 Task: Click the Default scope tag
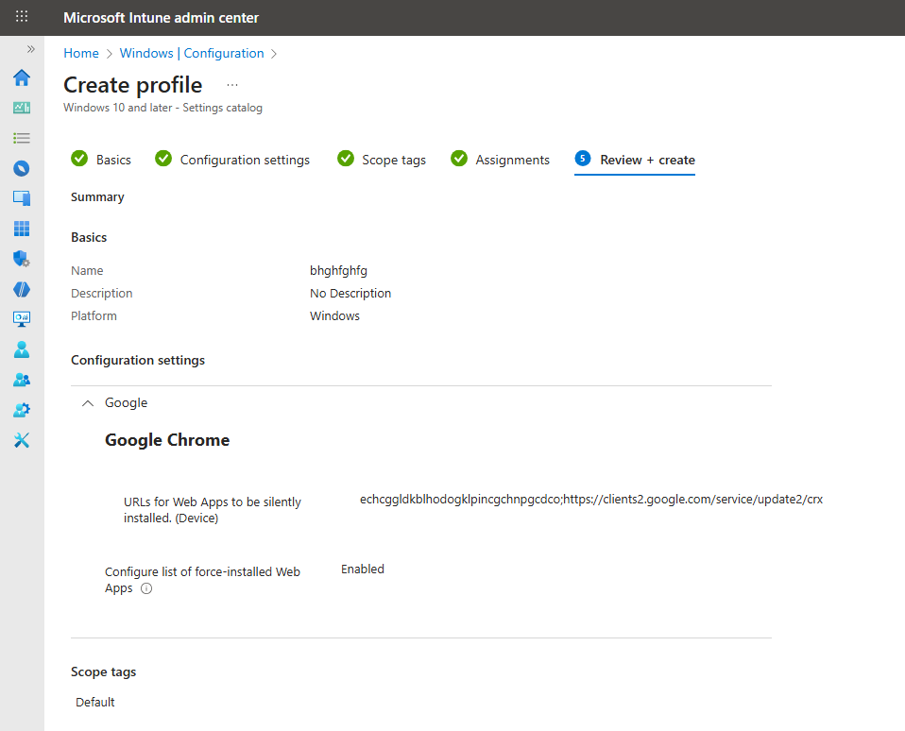(x=95, y=702)
